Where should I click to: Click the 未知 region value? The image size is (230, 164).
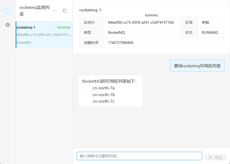coord(205,22)
